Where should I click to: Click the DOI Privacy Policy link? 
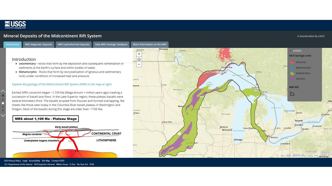point(12,161)
